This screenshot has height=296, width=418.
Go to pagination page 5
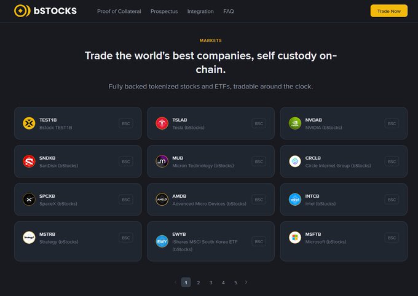point(235,282)
